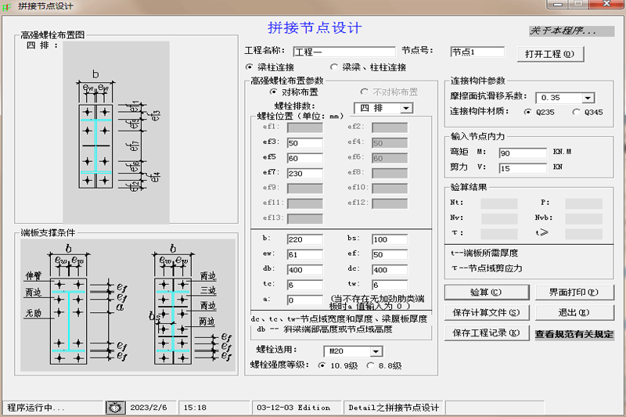This screenshot has height=417, width=626.
Task: Click dc input field
Action: (390, 270)
